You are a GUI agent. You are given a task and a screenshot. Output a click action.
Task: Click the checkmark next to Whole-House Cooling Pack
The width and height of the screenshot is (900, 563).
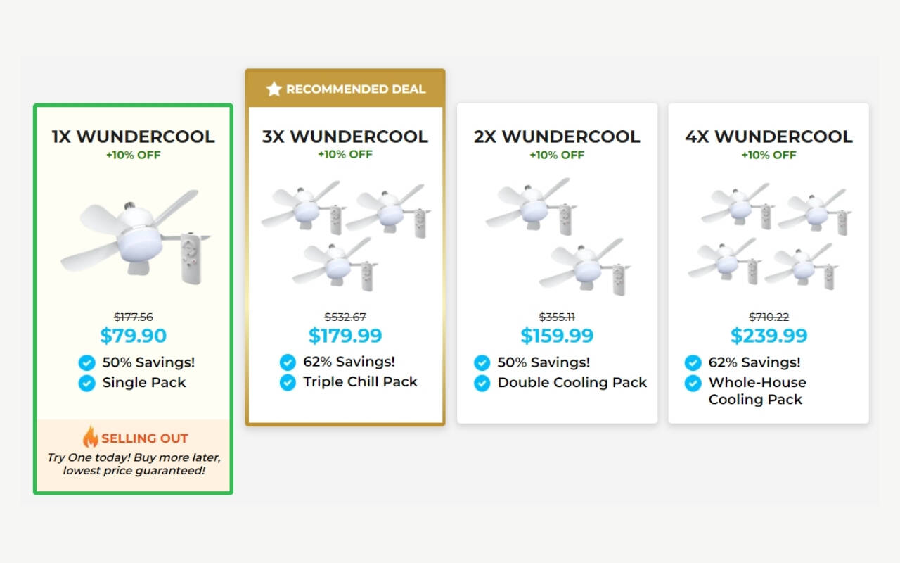coord(694,383)
